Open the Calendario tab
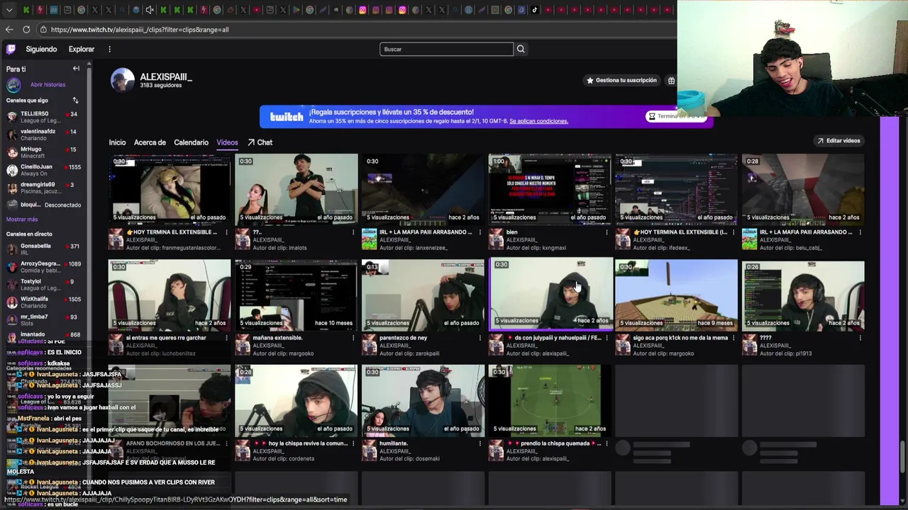908x510 pixels. (191, 142)
